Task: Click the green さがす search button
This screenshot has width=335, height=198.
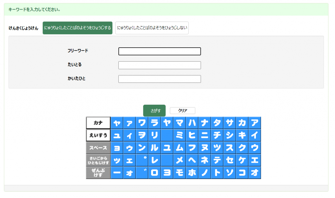Action: pos(154,111)
